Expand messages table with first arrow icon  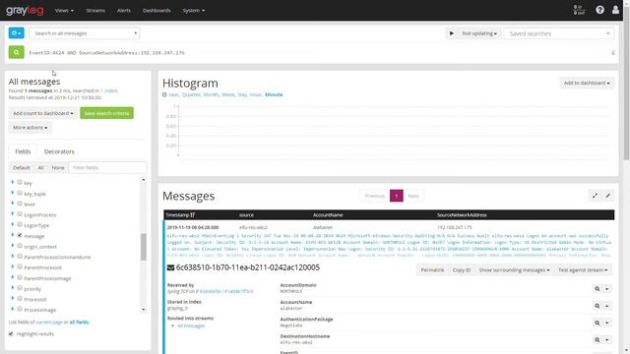(595, 196)
